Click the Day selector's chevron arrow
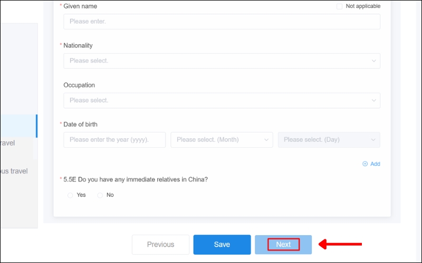The height and width of the screenshot is (263, 422). [x=373, y=140]
